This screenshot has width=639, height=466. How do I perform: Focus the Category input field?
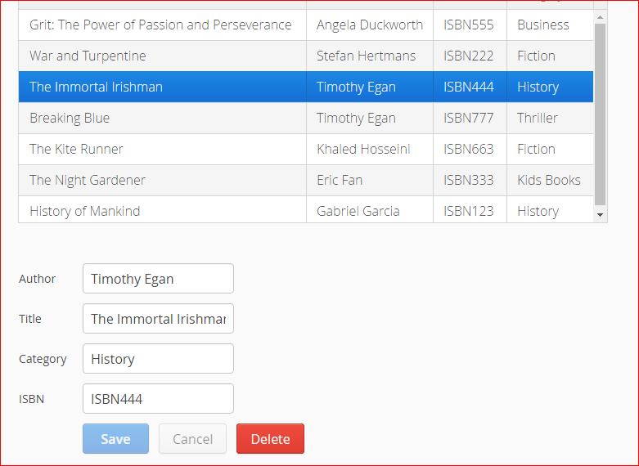click(158, 358)
